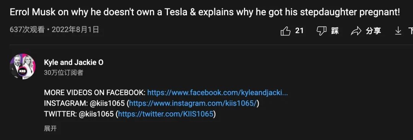Click the 分享 share label
Viewport: 413px width, 140px height.
coord(373,31)
